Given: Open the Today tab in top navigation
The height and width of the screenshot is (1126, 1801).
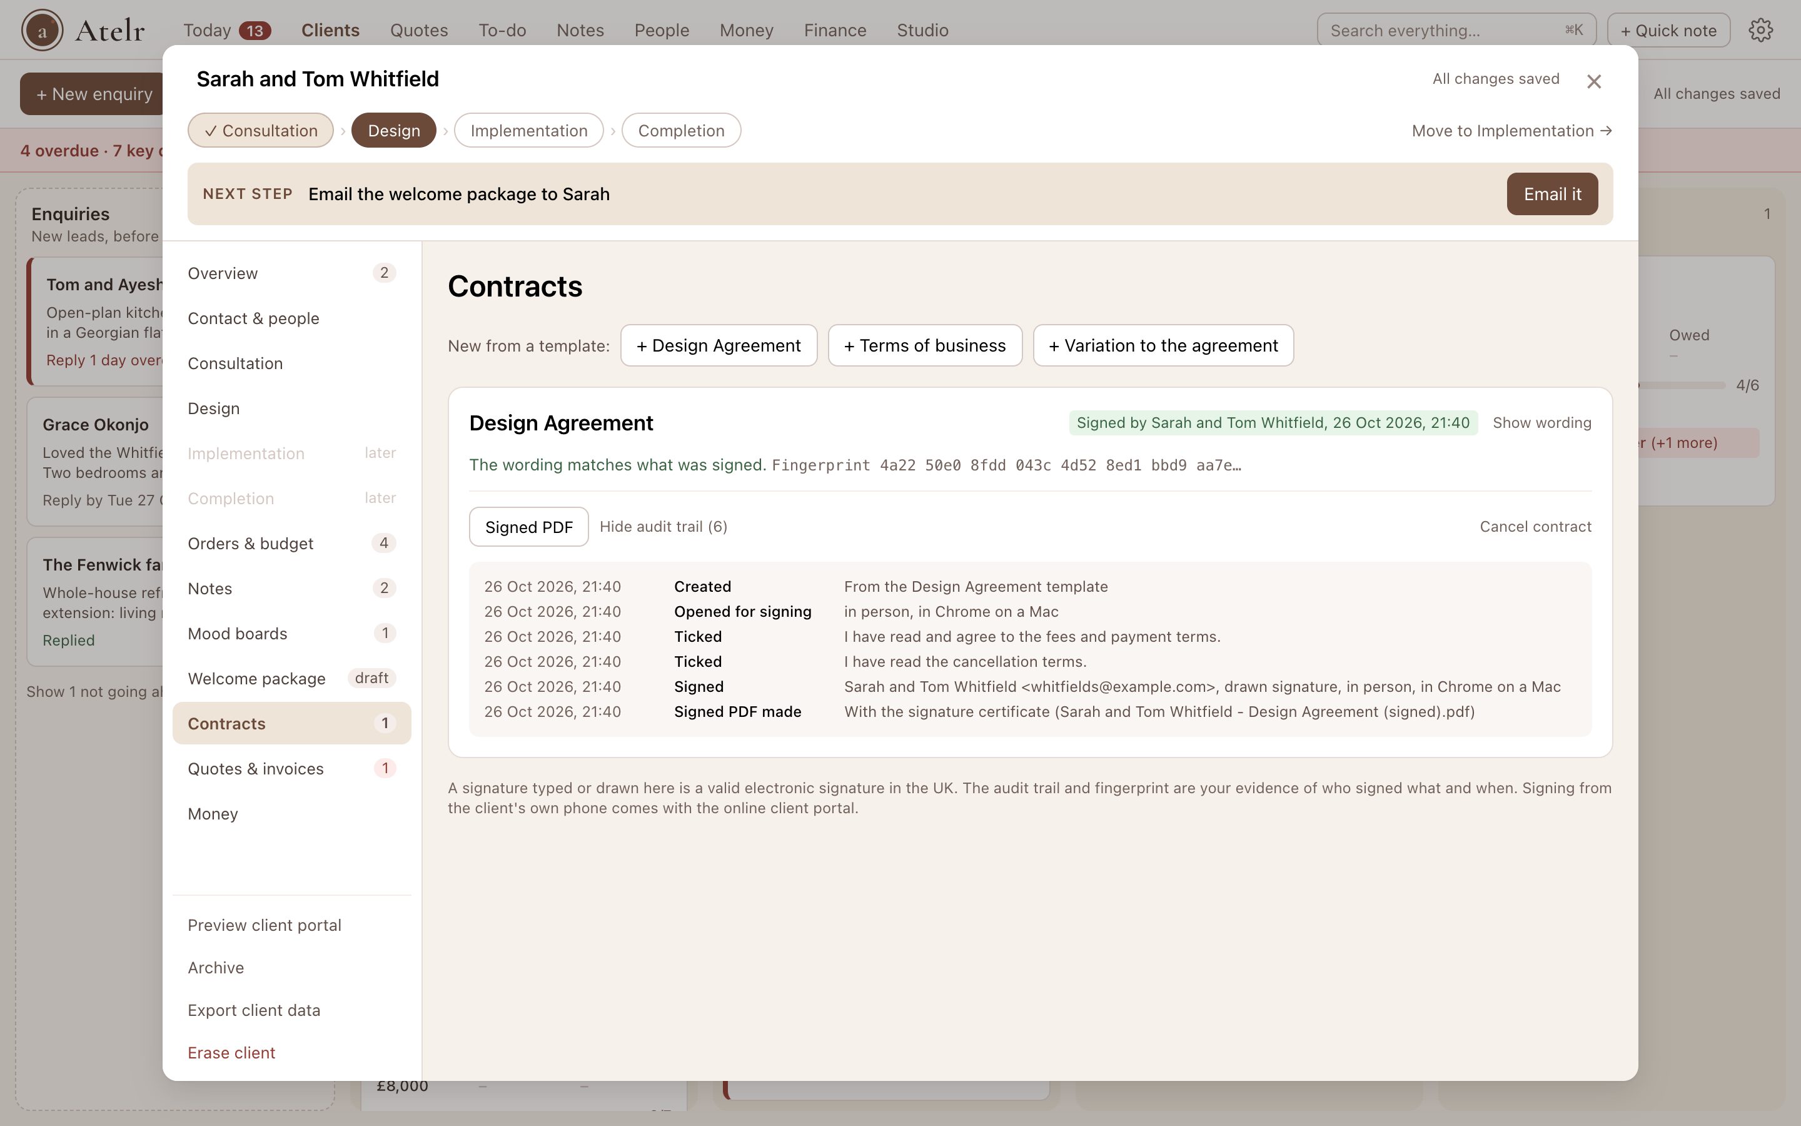Looking at the screenshot, I should [x=227, y=30].
